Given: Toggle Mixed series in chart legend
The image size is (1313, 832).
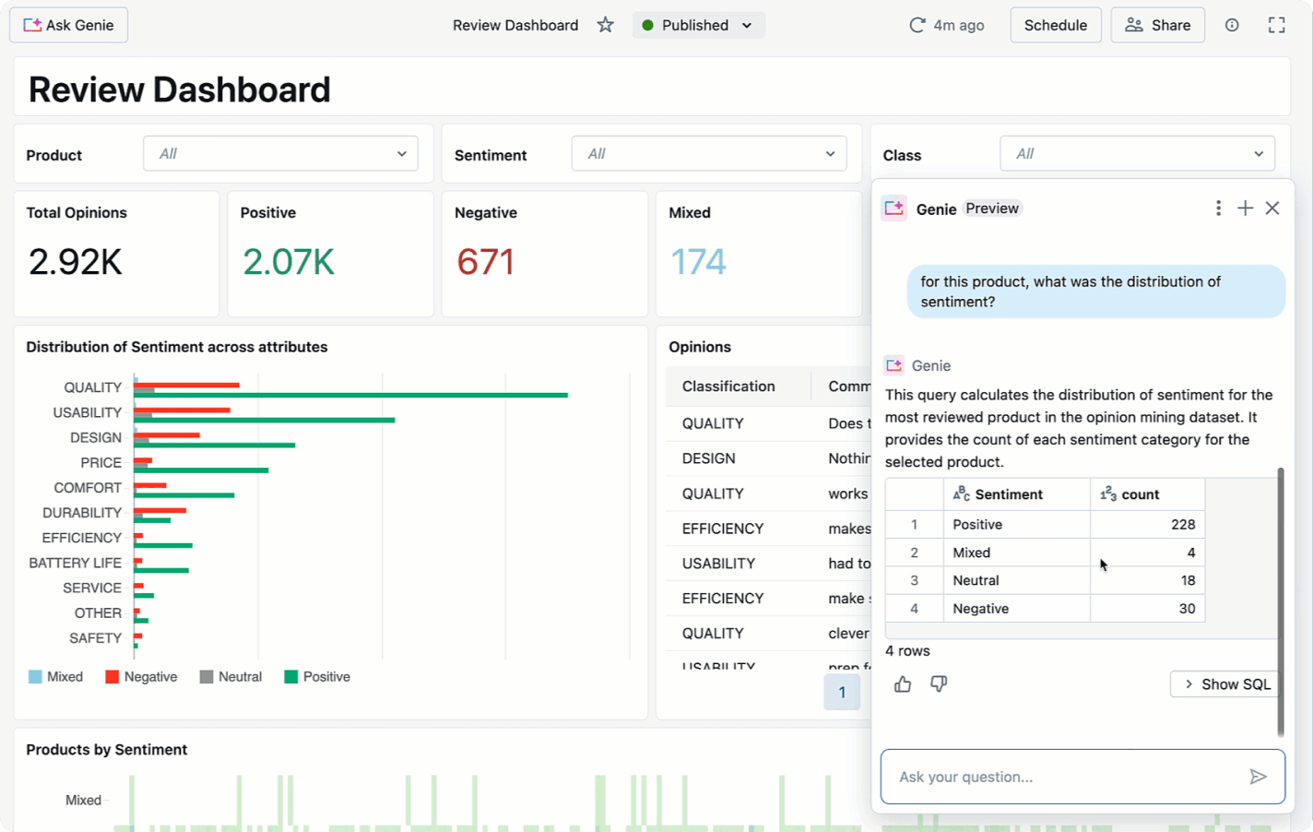Looking at the screenshot, I should click(x=55, y=677).
